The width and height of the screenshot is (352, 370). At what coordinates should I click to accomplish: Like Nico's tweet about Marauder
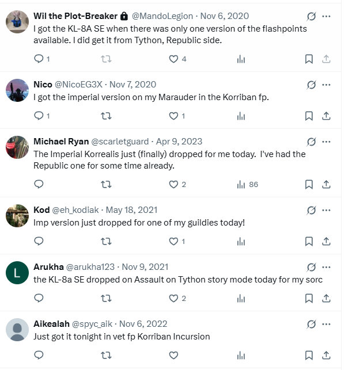pos(174,116)
